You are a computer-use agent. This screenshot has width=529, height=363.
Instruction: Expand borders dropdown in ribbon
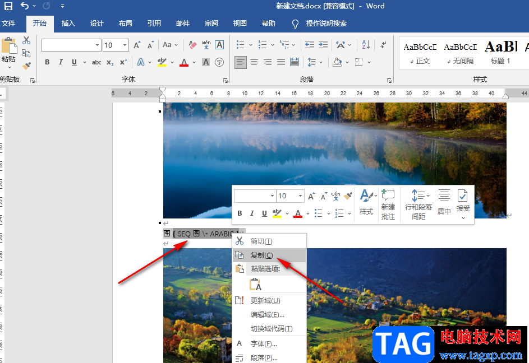coord(369,62)
